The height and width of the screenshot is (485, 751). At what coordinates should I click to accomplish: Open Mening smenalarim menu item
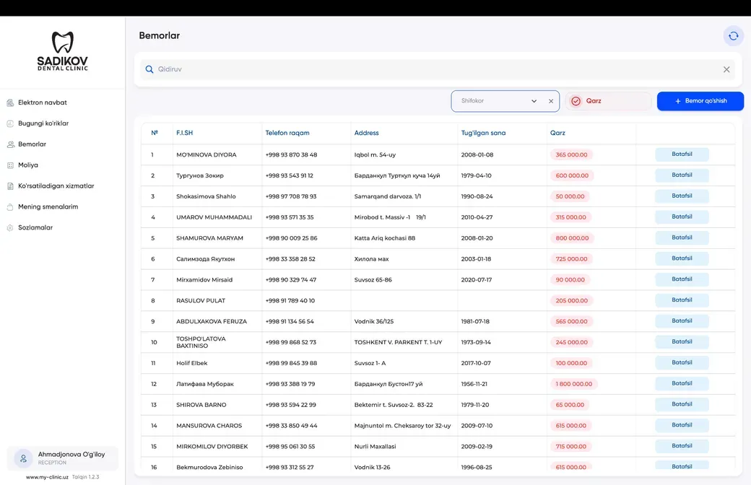[48, 207]
